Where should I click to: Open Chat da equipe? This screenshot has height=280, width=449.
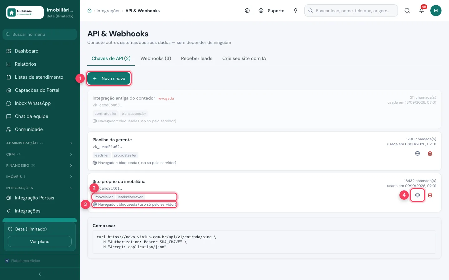[40, 116]
